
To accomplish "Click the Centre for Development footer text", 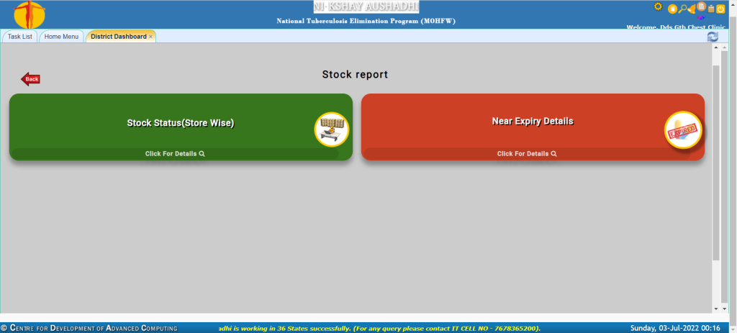I will coord(89,328).
